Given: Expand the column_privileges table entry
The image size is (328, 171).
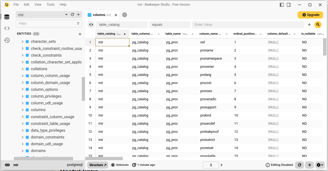Looking at the screenshot, I should click(x=23, y=96).
